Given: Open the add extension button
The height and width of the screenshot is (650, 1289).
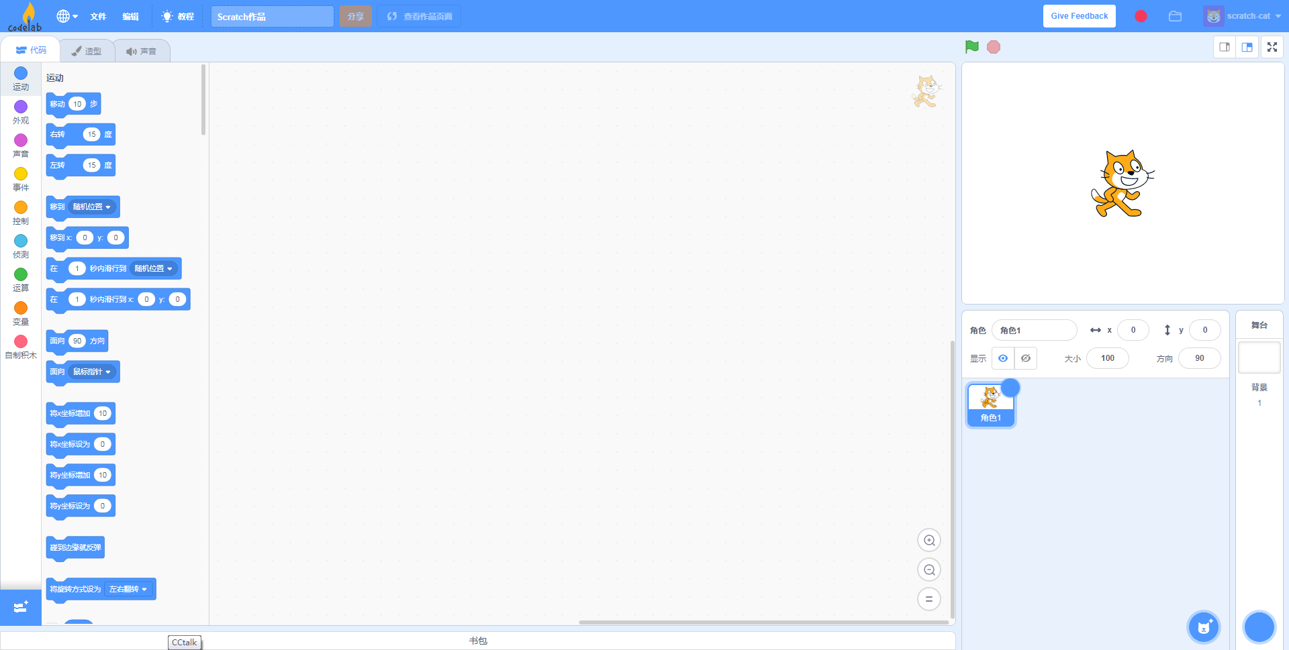Looking at the screenshot, I should click(21, 607).
